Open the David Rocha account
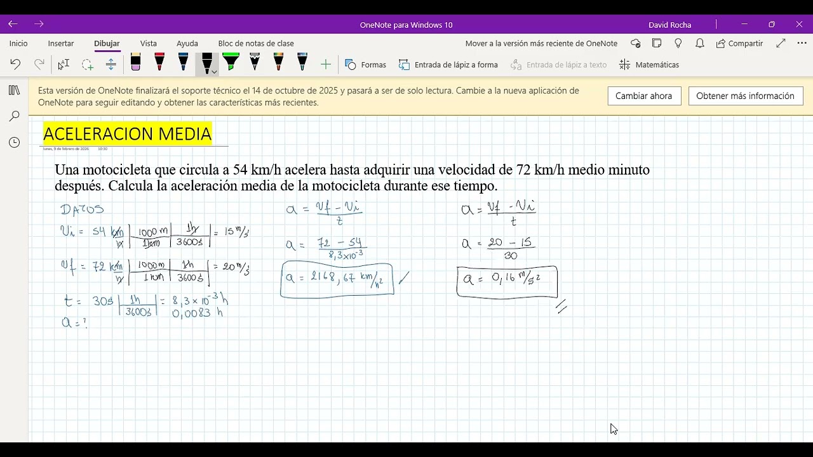813x457 pixels. click(x=669, y=25)
